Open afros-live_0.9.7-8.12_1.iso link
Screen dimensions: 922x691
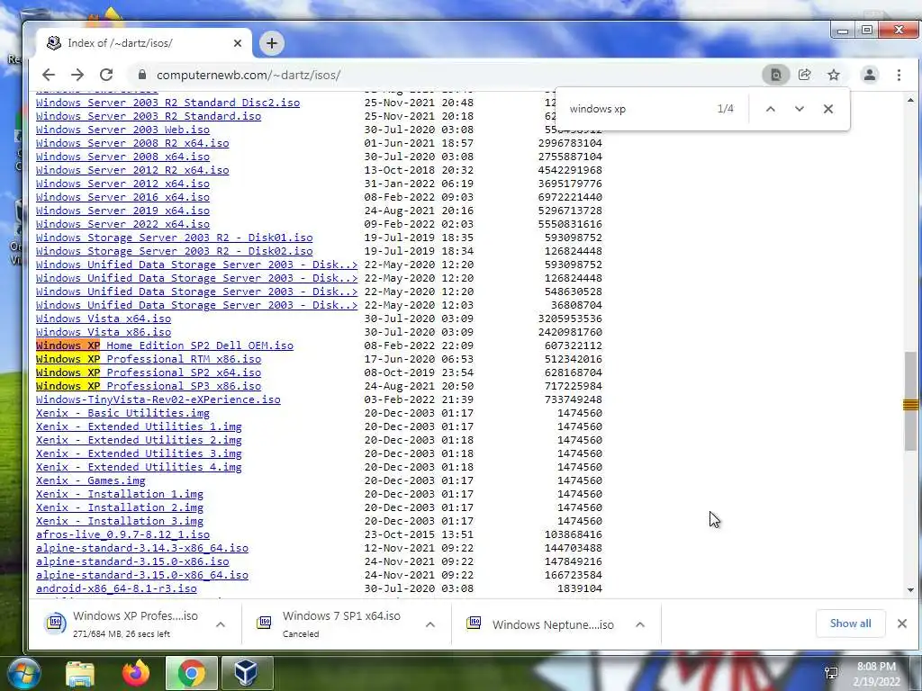[x=122, y=534]
